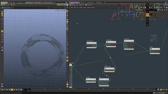Click obj in scene view path bar
Screen dimensions: 168x94
[8, 5]
